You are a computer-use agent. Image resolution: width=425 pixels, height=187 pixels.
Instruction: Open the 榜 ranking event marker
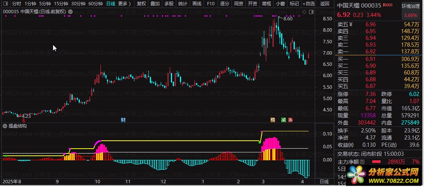273,120
